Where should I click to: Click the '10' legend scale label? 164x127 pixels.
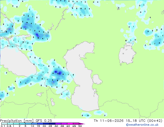32,126
